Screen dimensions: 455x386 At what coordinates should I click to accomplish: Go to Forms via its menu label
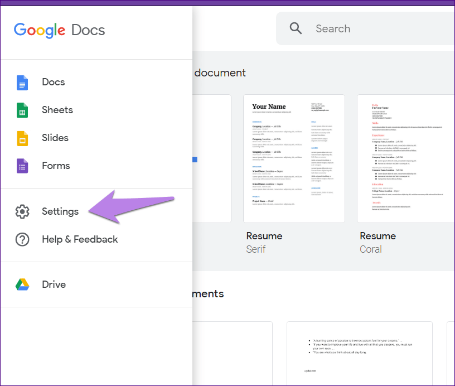click(56, 166)
